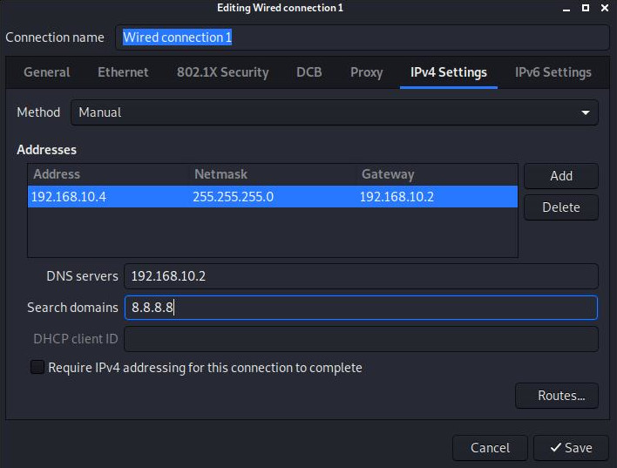Show the Proxy tab
617x468 pixels.
coord(366,72)
